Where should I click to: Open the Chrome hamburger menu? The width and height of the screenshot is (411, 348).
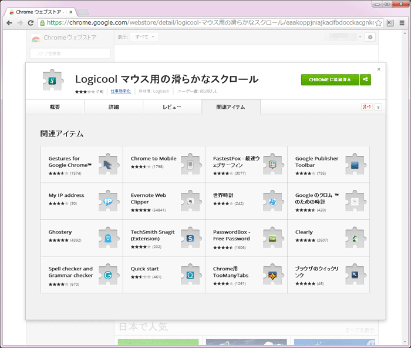tap(402, 23)
